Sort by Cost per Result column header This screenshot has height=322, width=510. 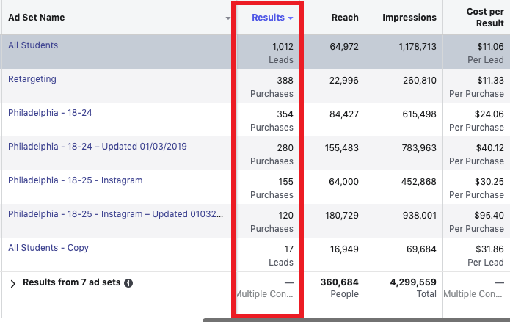pyautogui.click(x=485, y=18)
